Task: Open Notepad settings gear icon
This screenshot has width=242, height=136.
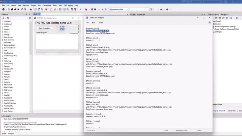Action: [x=209, y=23]
